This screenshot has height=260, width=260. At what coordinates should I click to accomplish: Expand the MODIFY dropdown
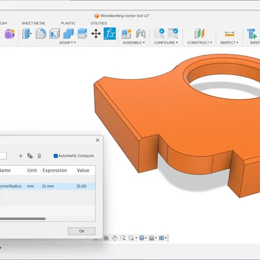pos(68,43)
